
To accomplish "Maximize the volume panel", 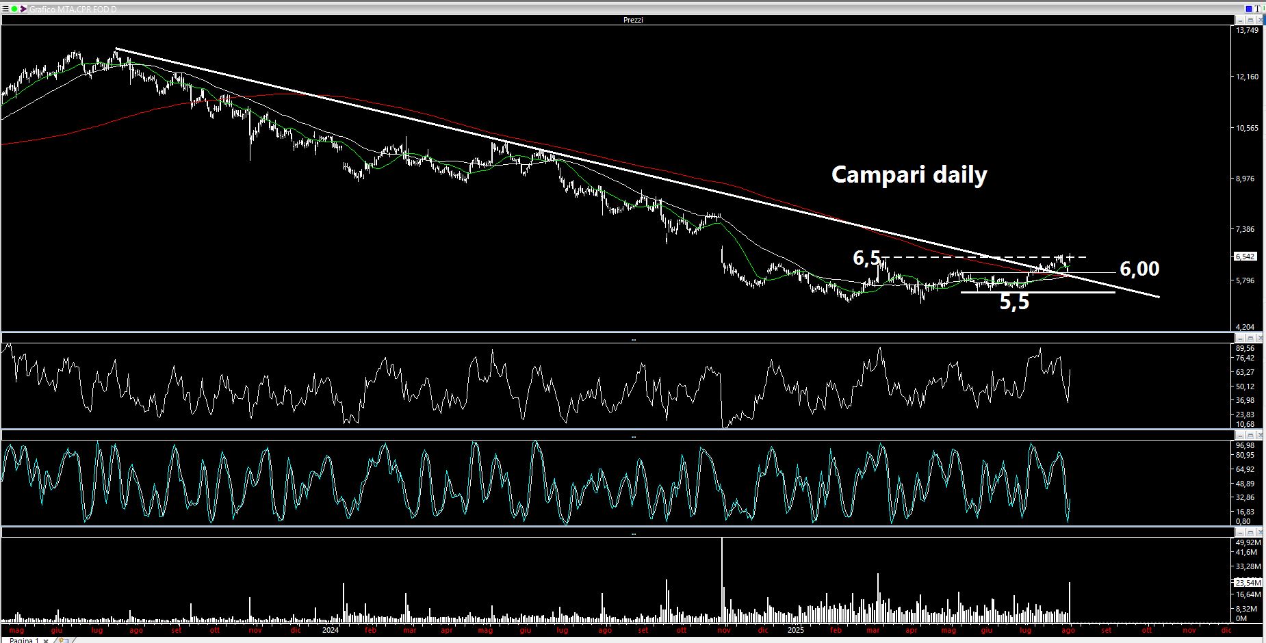I will (1250, 532).
